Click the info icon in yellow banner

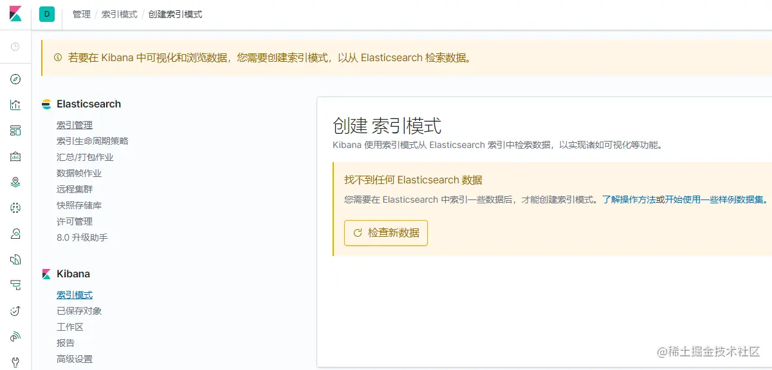[x=58, y=57]
